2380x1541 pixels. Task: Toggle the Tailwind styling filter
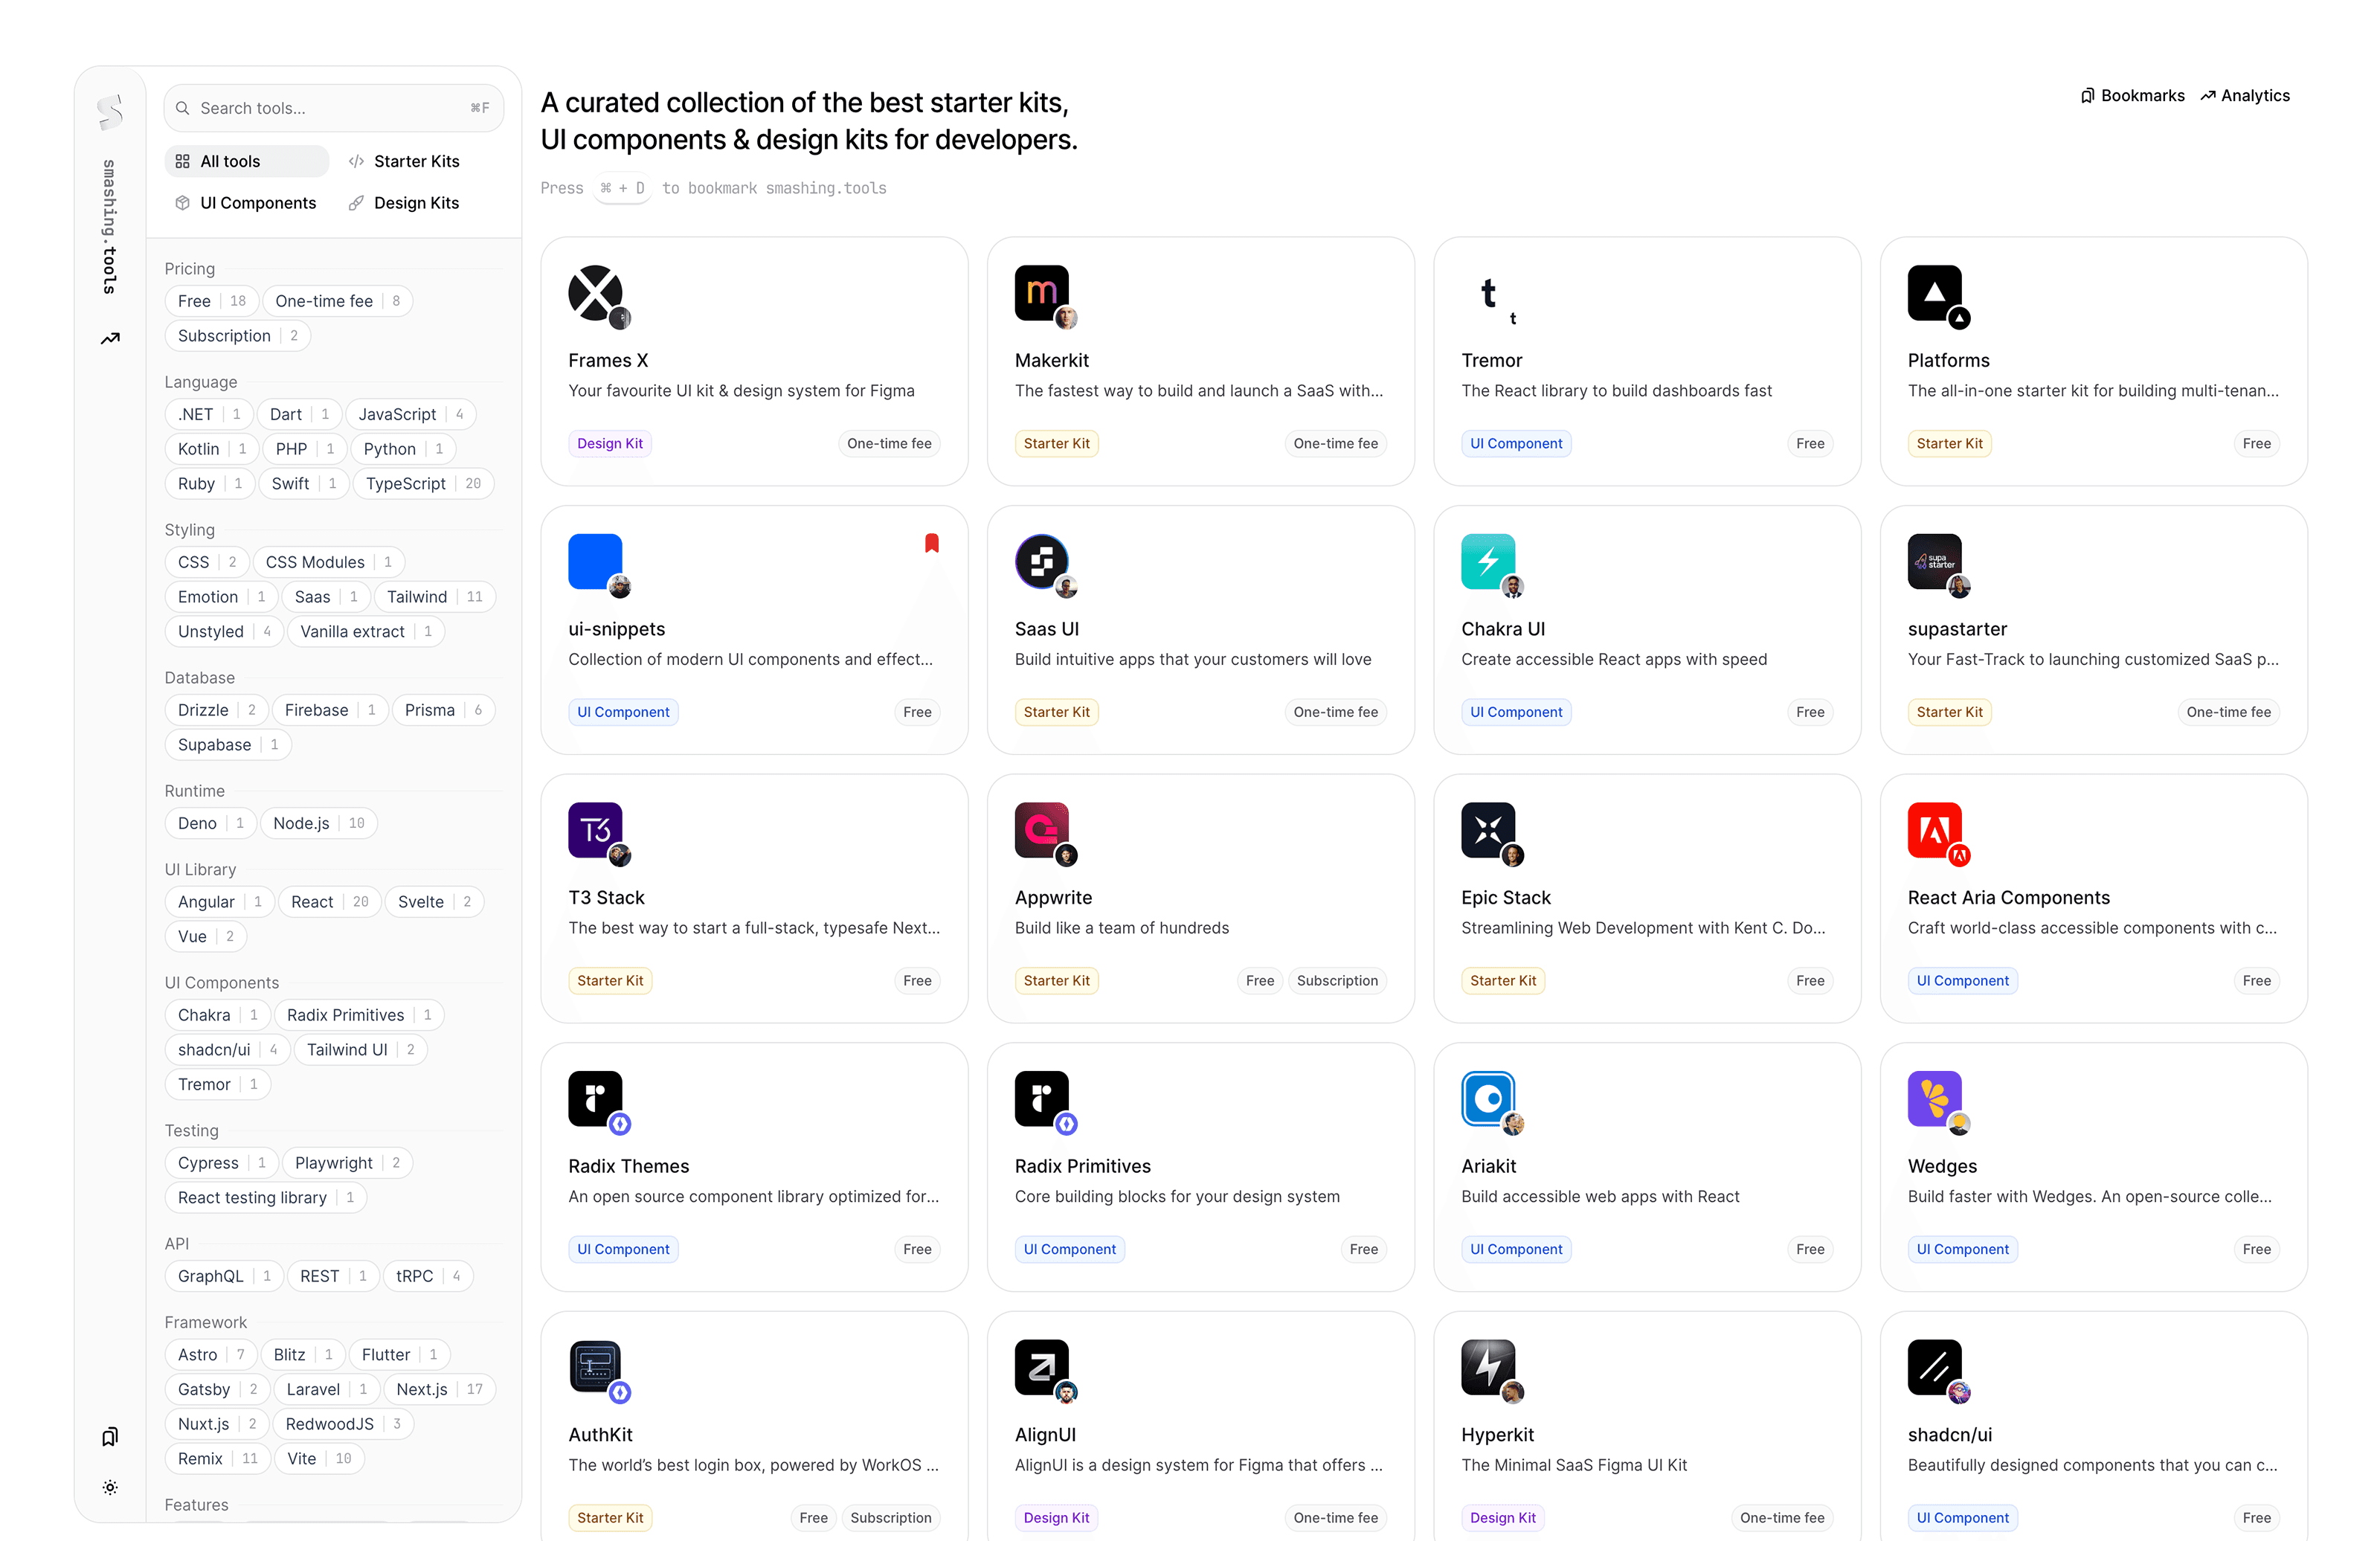pyautogui.click(x=434, y=597)
